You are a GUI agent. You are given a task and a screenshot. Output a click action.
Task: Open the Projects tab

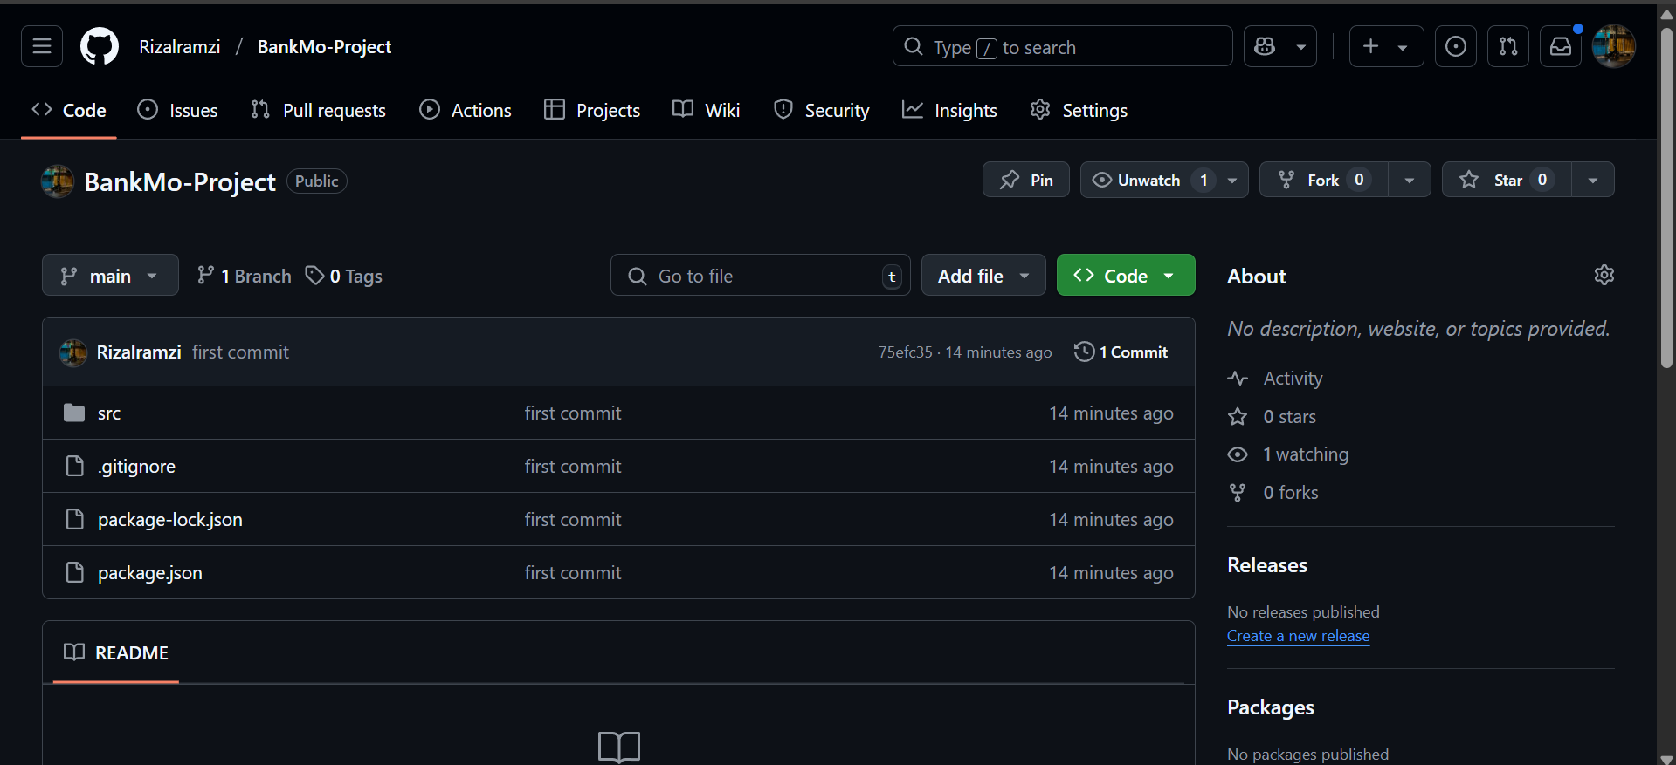point(592,110)
